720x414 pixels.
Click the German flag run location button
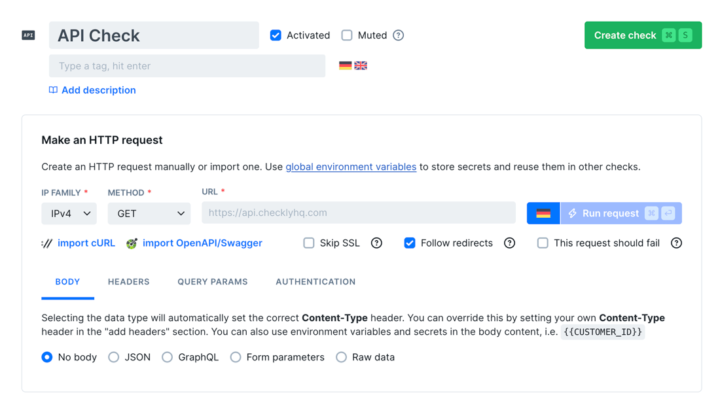[543, 213]
